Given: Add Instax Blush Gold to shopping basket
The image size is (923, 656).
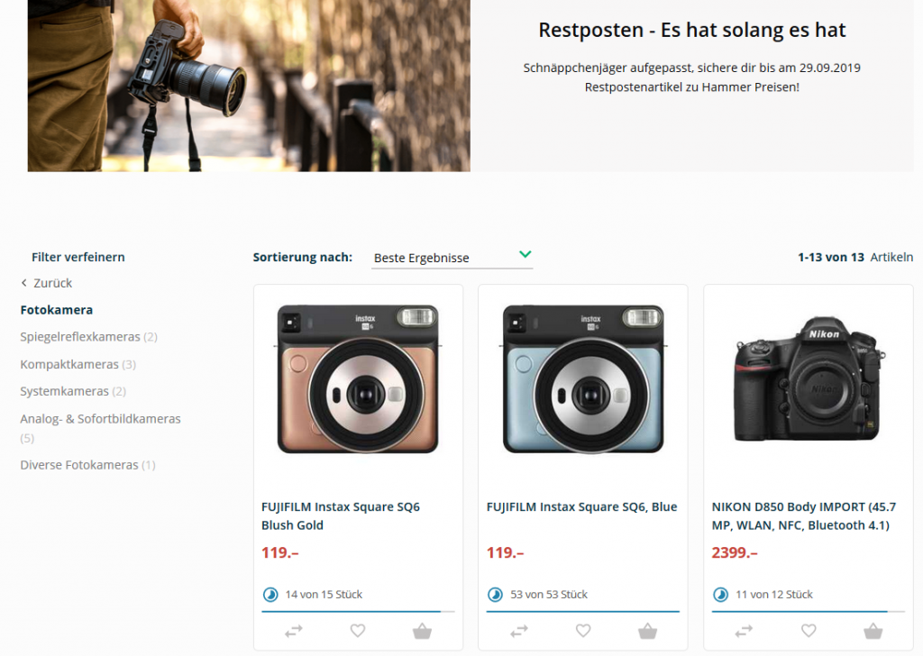Looking at the screenshot, I should point(422,631).
